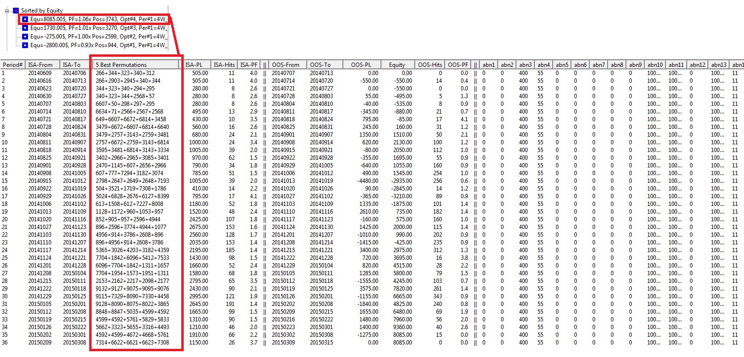Viewport: 744px width, 357px height.
Task: Click the abn4 column header
Action: [544, 64]
